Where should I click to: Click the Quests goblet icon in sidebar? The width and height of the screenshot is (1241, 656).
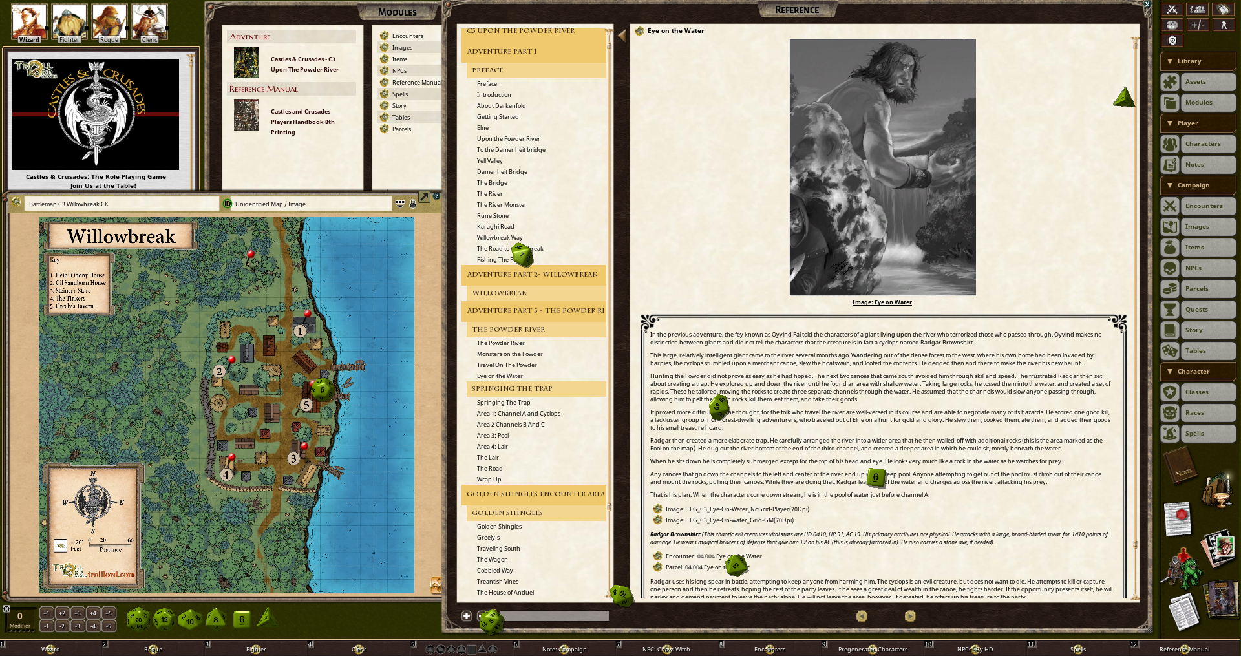click(x=1170, y=310)
